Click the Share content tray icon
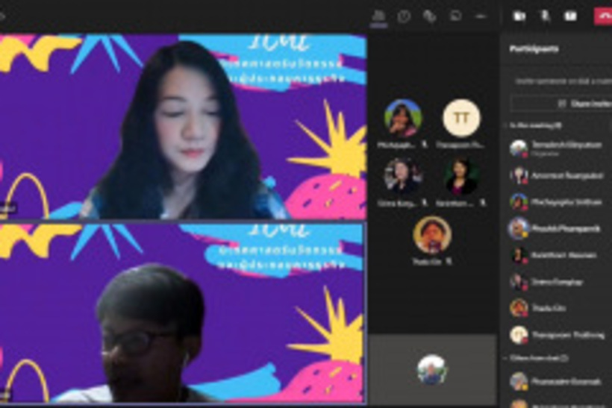 tap(570, 16)
